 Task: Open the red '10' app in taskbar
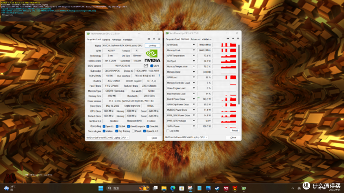[226, 188]
